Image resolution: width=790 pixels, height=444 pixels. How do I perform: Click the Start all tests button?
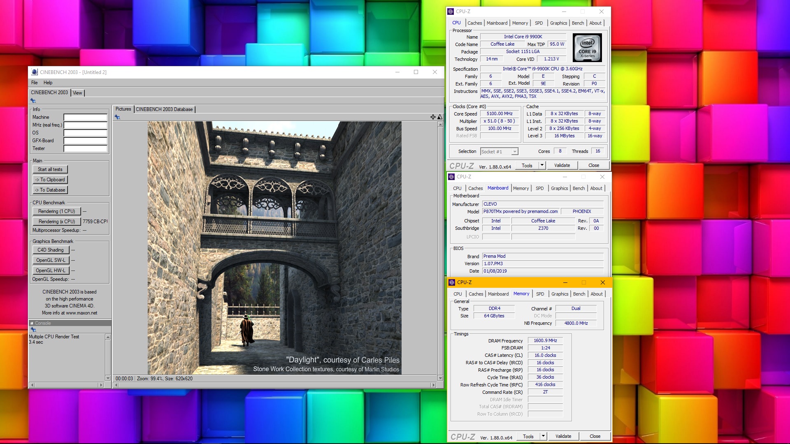pos(50,169)
